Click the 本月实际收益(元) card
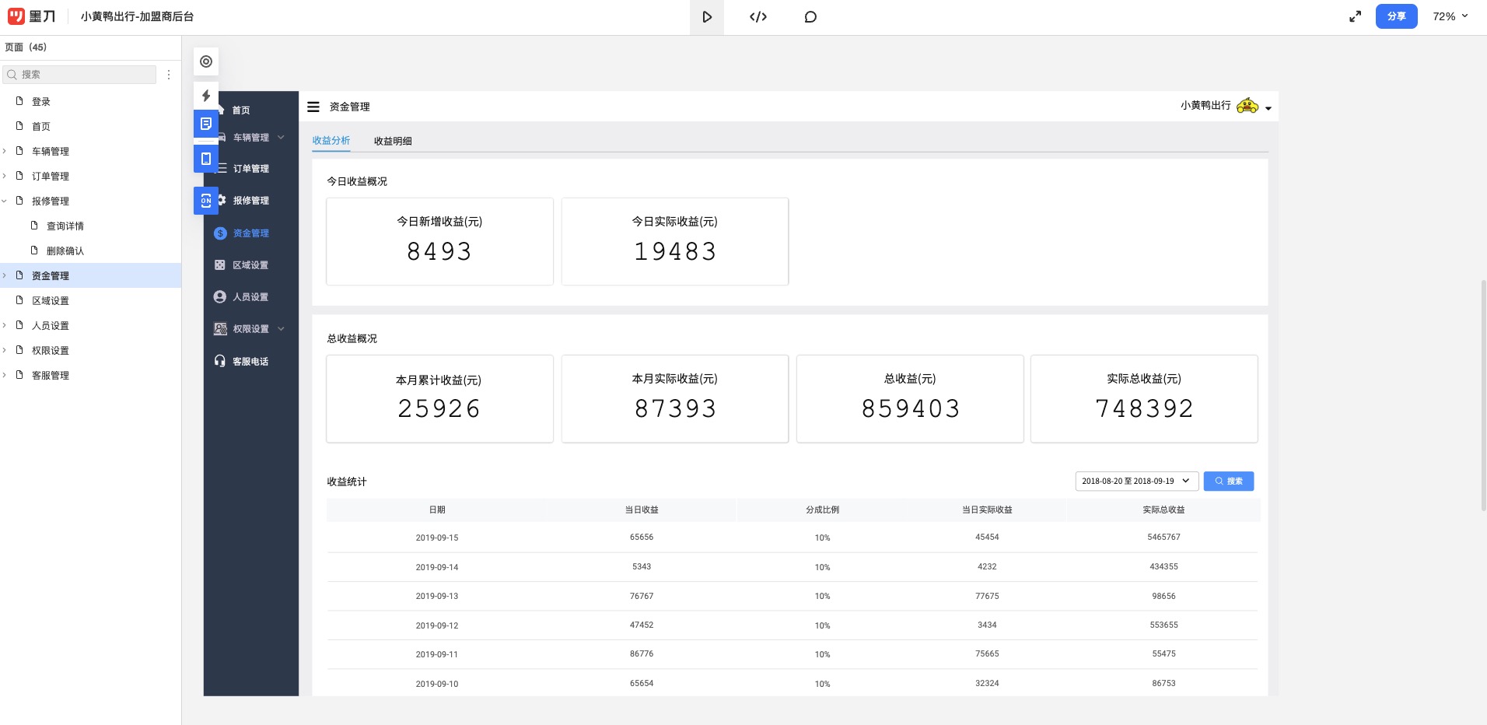1487x725 pixels. (675, 399)
